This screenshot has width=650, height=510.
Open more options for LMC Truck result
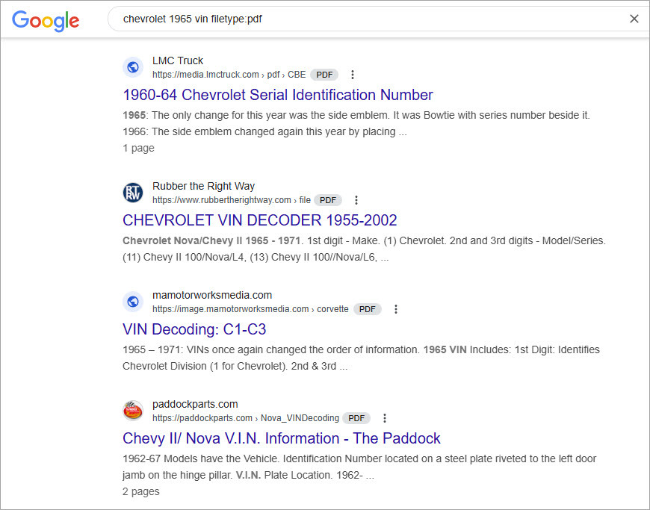353,75
